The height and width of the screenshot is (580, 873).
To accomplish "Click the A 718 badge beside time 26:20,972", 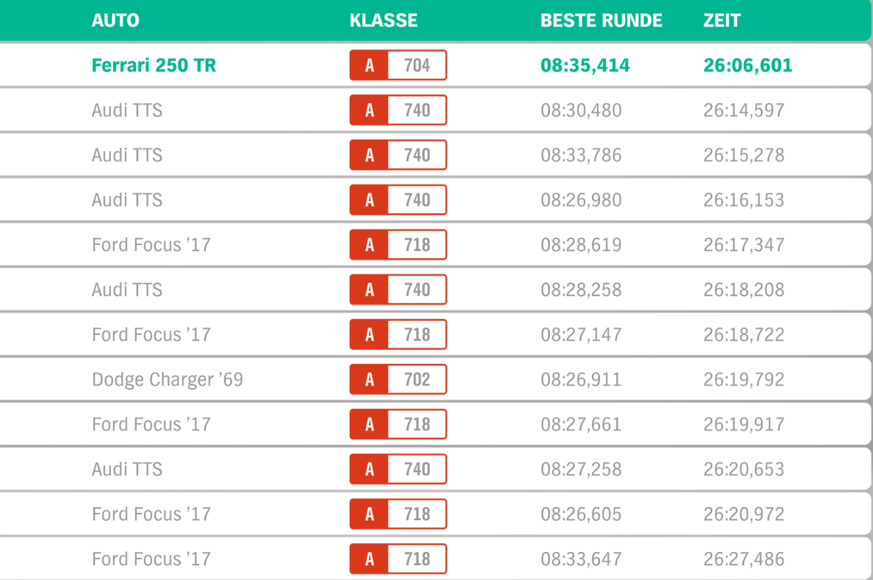I will point(398,514).
